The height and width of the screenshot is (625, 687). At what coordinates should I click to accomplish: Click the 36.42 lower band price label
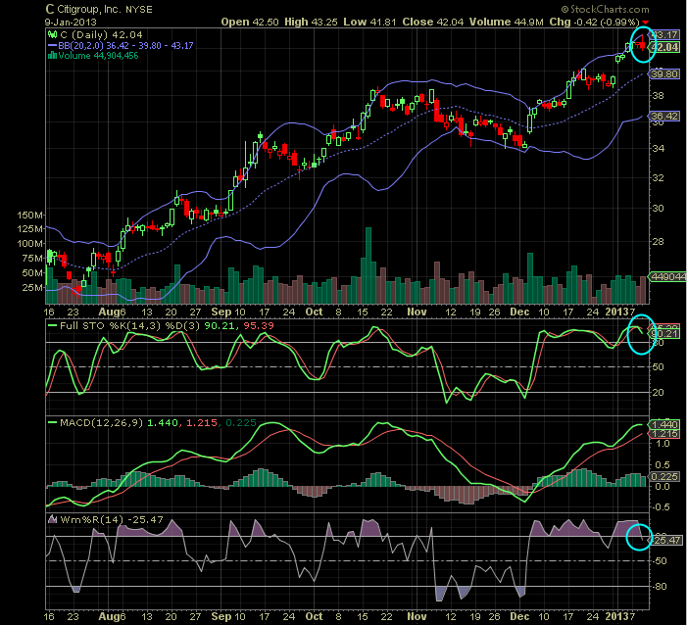click(x=664, y=116)
